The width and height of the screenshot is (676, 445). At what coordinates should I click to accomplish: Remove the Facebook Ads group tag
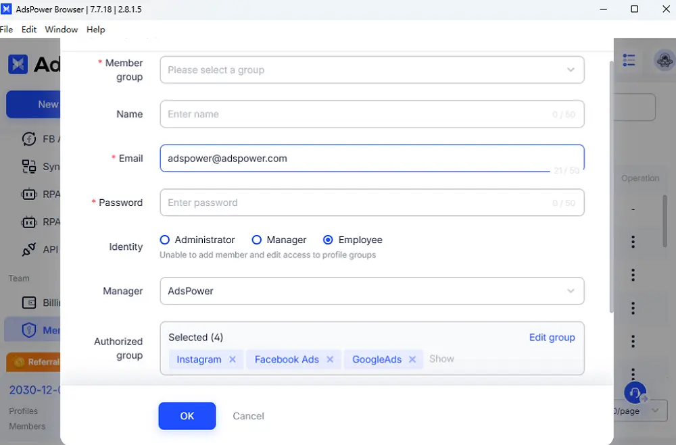click(330, 359)
